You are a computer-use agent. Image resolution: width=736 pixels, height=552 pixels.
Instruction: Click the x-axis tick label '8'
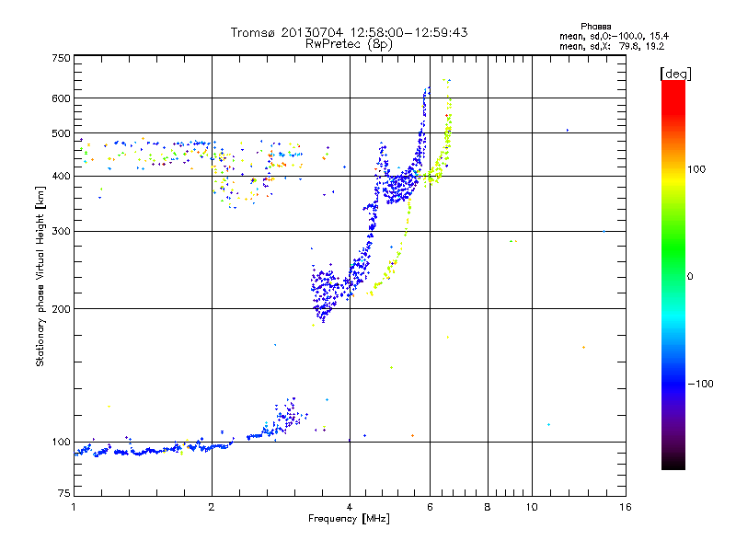point(488,507)
